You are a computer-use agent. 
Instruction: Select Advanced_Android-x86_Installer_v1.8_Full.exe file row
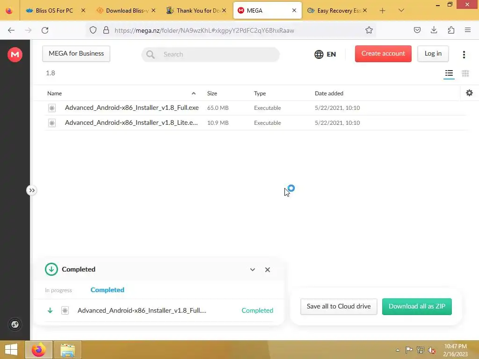click(x=255, y=108)
